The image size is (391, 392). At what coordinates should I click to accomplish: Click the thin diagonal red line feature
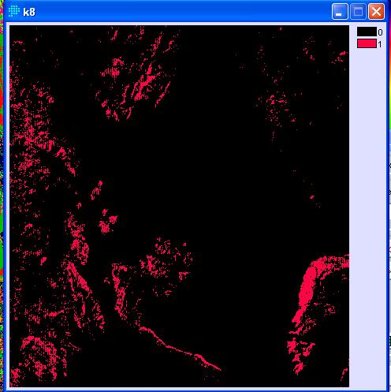click(179, 347)
